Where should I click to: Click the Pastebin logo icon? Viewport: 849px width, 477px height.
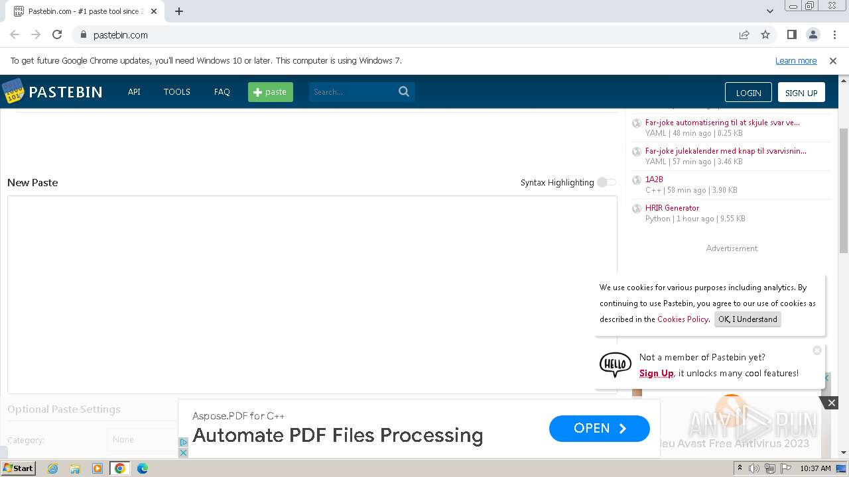pos(13,91)
